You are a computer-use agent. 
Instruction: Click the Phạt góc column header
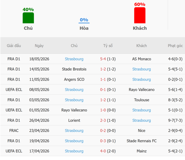click(175, 45)
